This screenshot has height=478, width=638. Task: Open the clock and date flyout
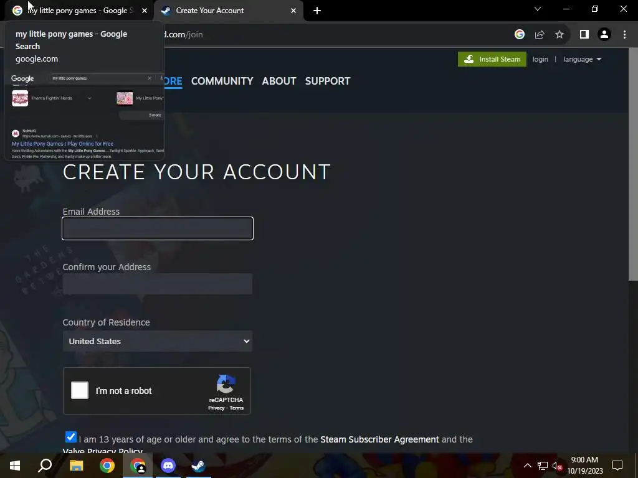[584, 466]
